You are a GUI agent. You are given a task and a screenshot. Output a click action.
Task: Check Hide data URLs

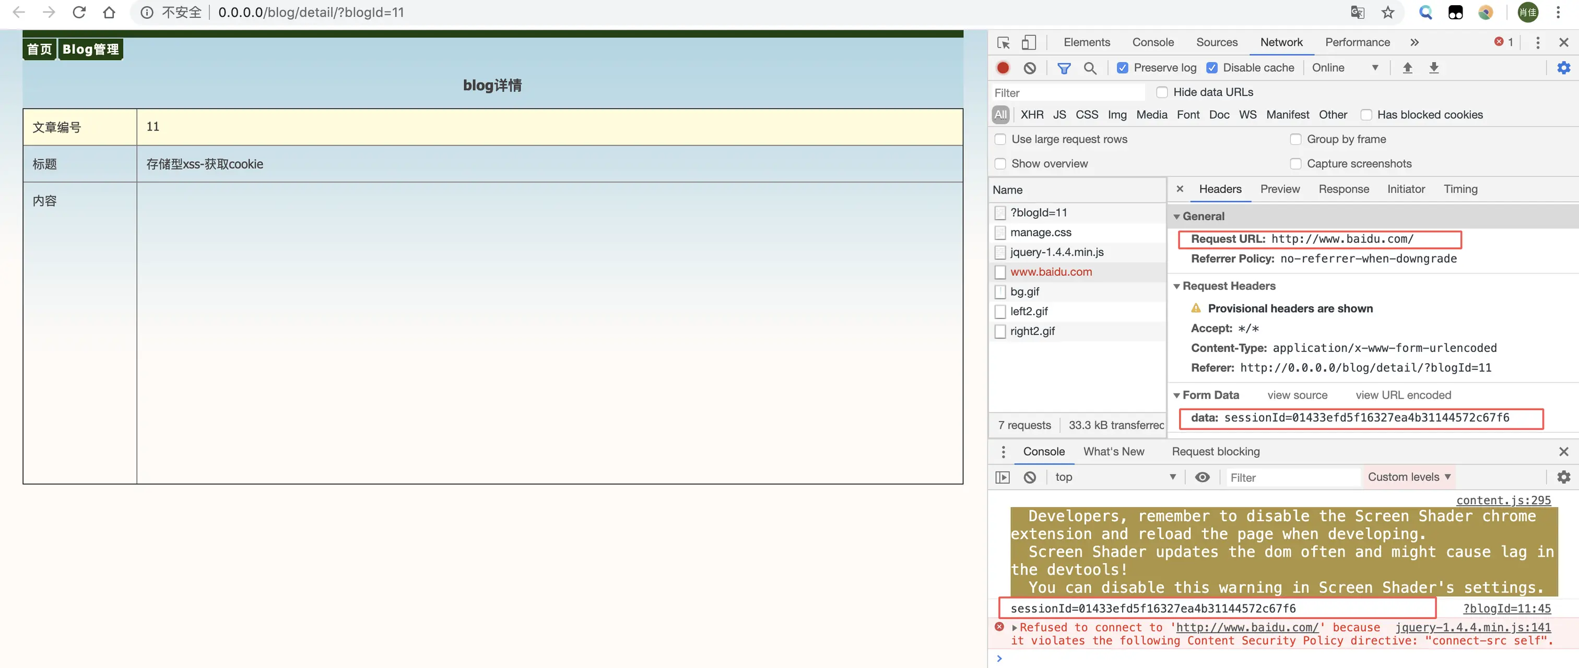coord(1162,92)
